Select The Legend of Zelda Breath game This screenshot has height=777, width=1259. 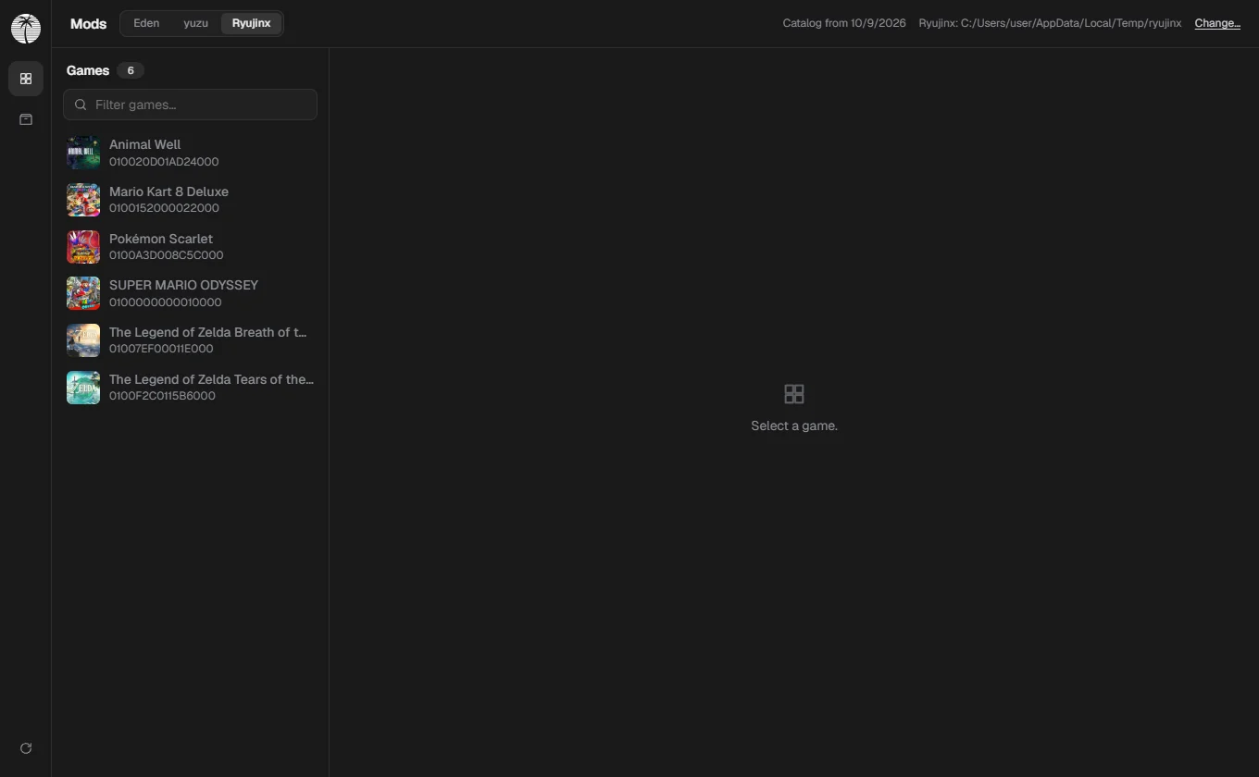190,340
